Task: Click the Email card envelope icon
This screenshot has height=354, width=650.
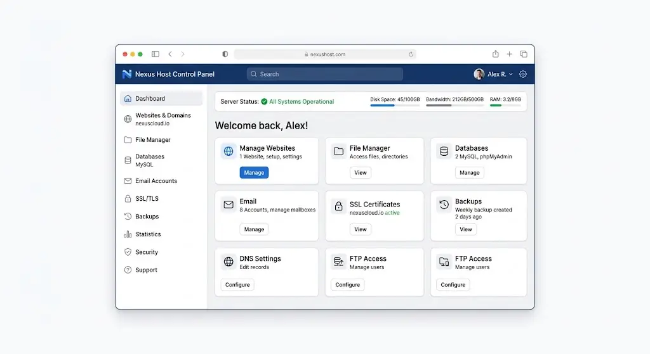Action: tap(229, 205)
